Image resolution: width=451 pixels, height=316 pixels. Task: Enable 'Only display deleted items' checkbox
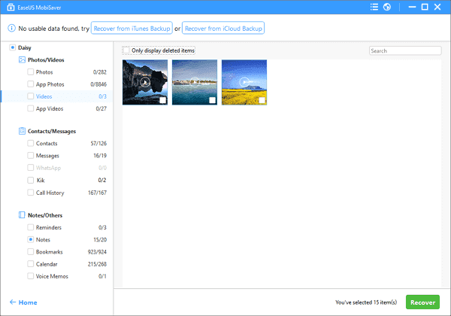coord(126,50)
